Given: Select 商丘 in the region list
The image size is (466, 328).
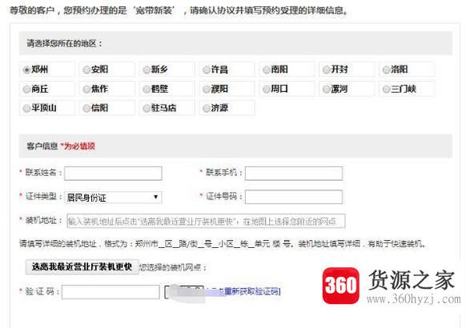Looking at the screenshot, I should 26,89.
